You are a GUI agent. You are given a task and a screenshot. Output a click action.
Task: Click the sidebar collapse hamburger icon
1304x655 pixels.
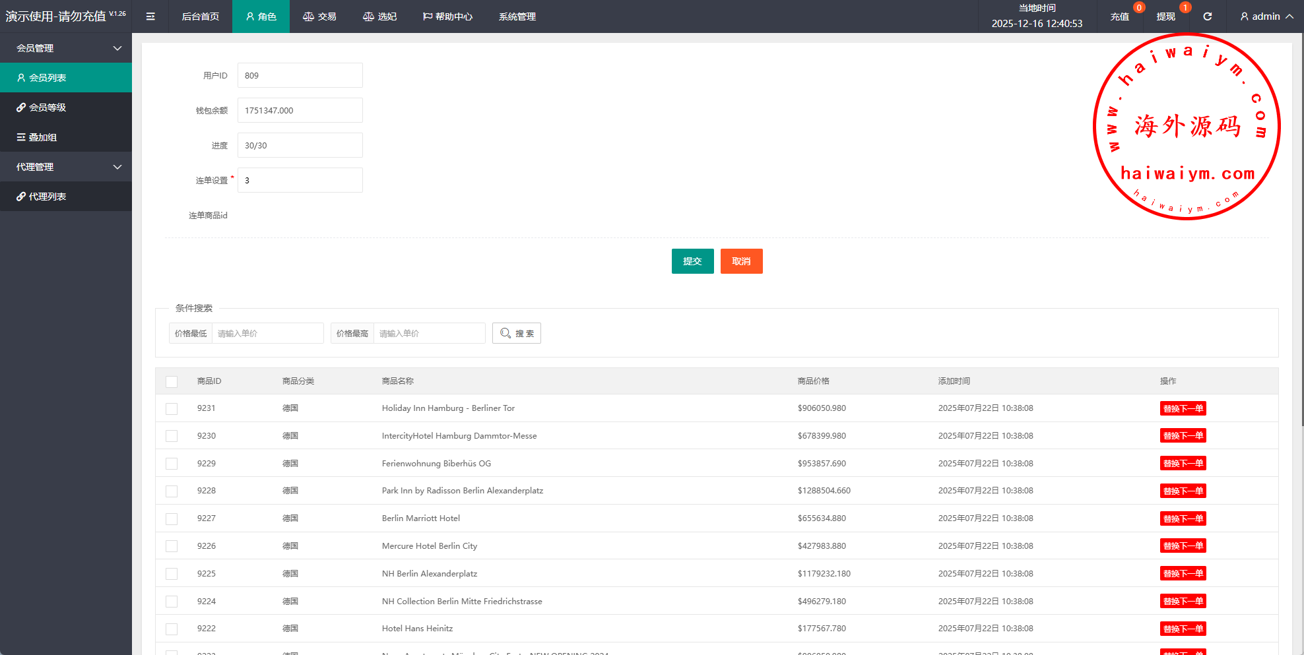click(150, 16)
